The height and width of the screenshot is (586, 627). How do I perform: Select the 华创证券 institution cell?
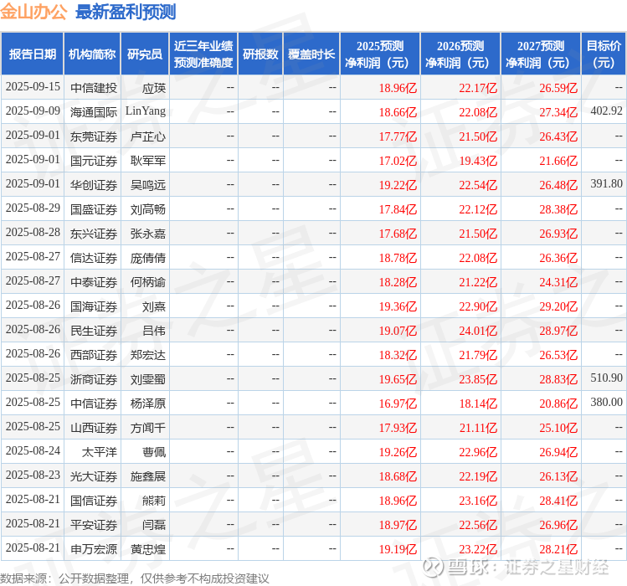click(x=92, y=184)
